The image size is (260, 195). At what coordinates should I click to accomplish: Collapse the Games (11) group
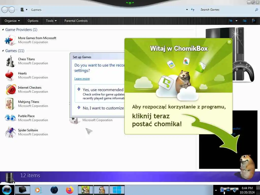(3, 51)
